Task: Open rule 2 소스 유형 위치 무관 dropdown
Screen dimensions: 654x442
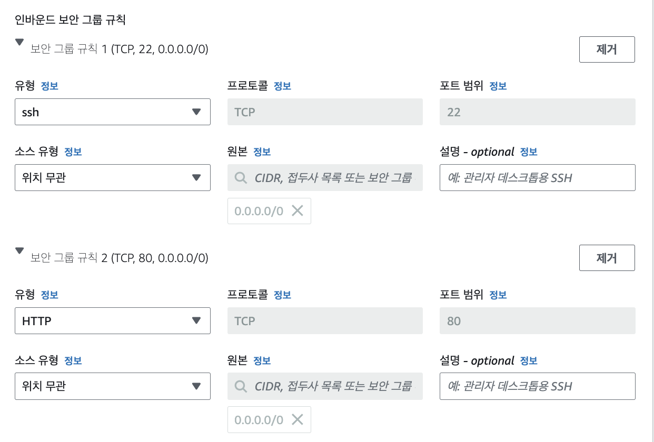Action: [112, 386]
